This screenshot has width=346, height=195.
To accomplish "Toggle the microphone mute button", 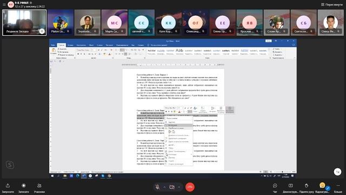I will pyautogui.click(x=157, y=187).
